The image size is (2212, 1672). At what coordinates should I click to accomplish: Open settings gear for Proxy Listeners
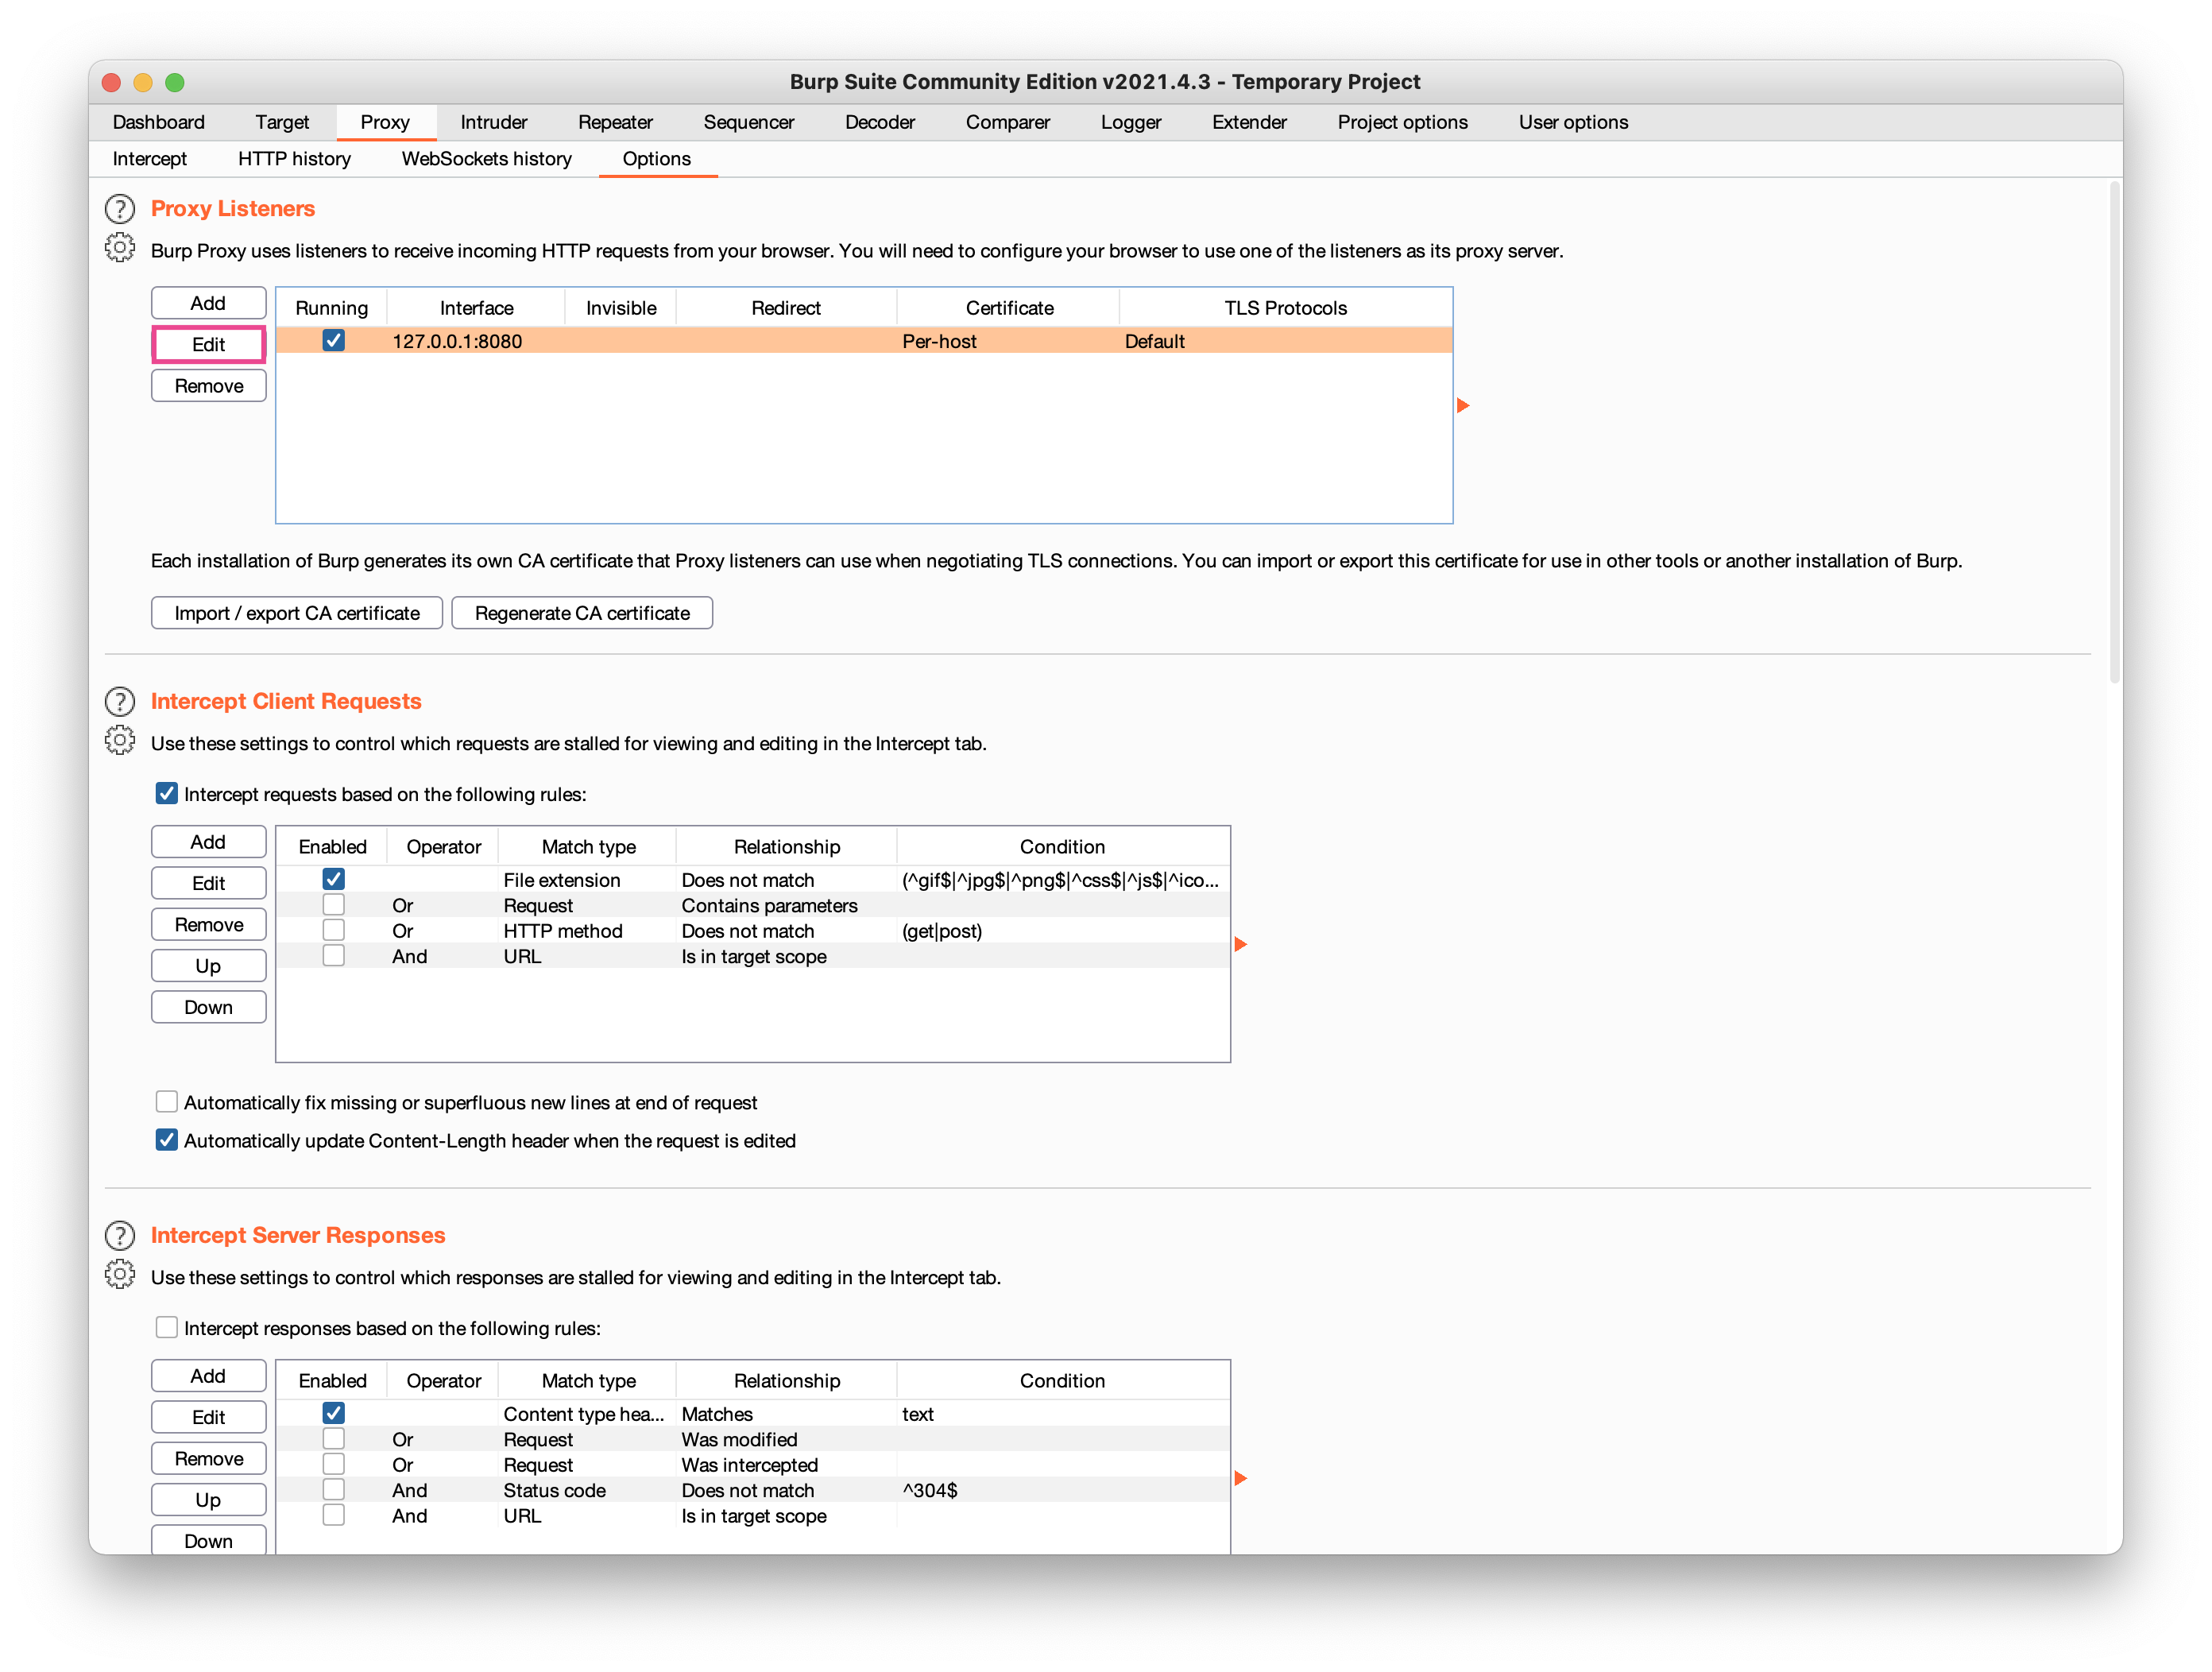pos(120,247)
